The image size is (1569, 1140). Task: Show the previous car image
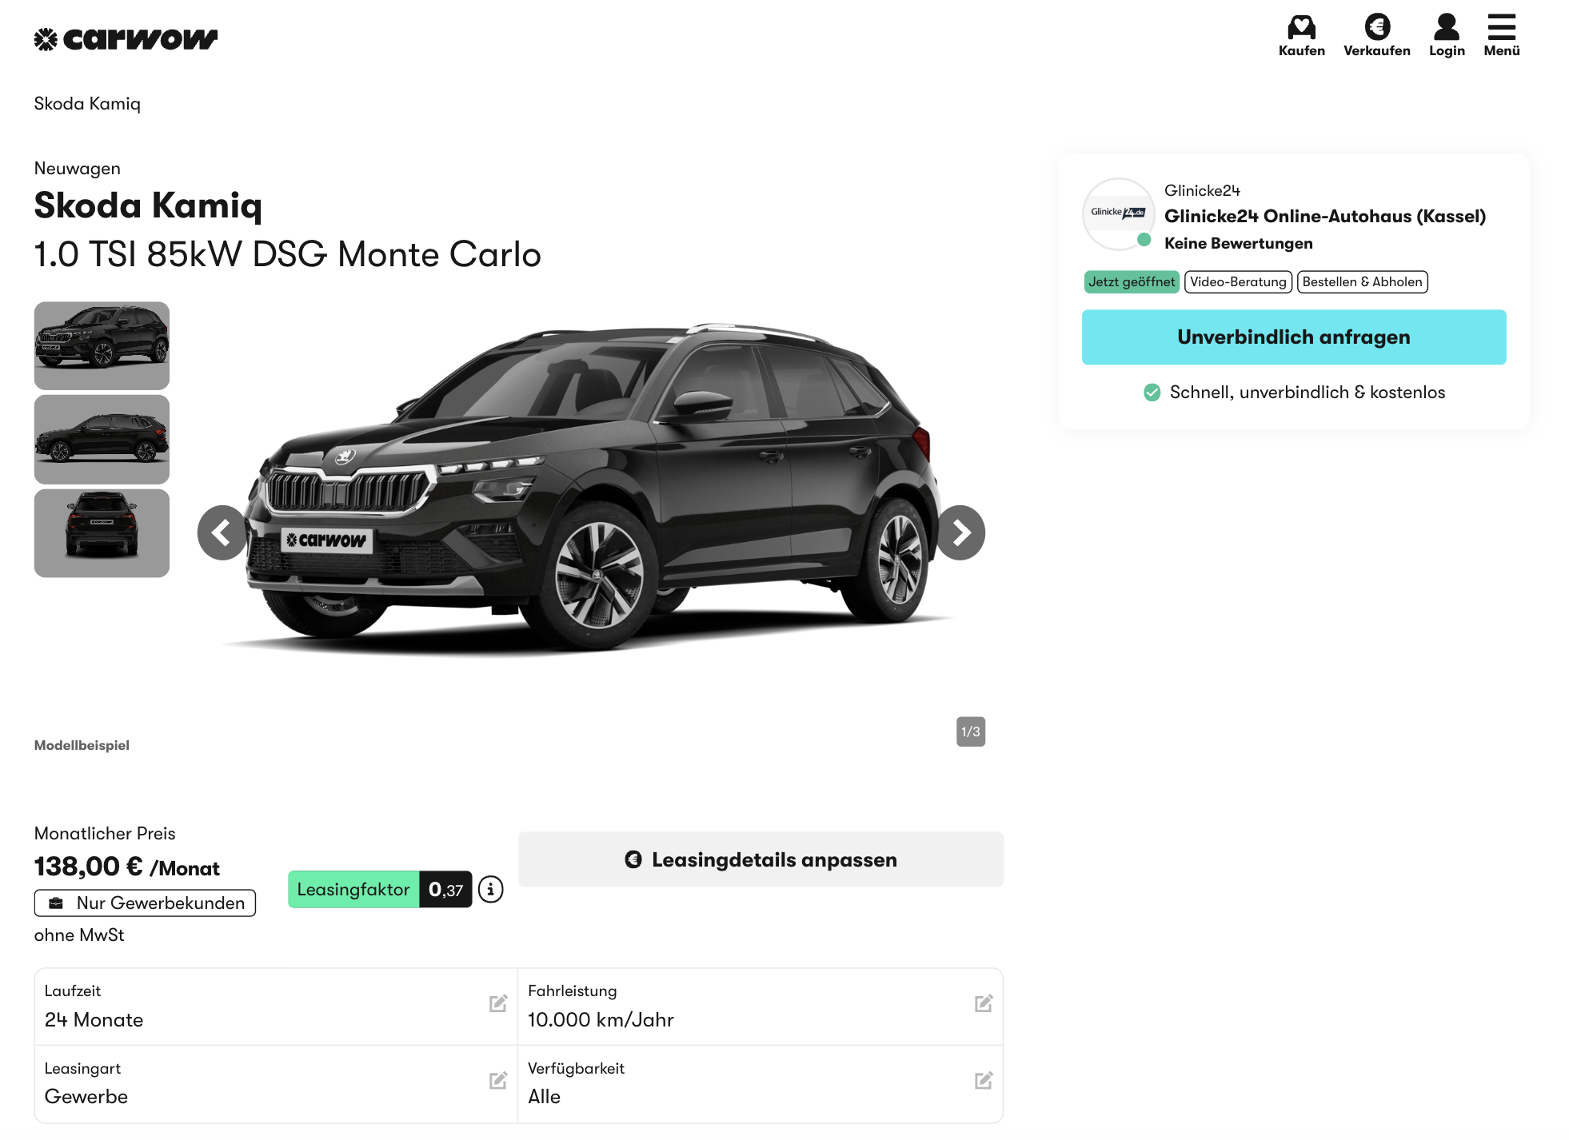coord(222,532)
